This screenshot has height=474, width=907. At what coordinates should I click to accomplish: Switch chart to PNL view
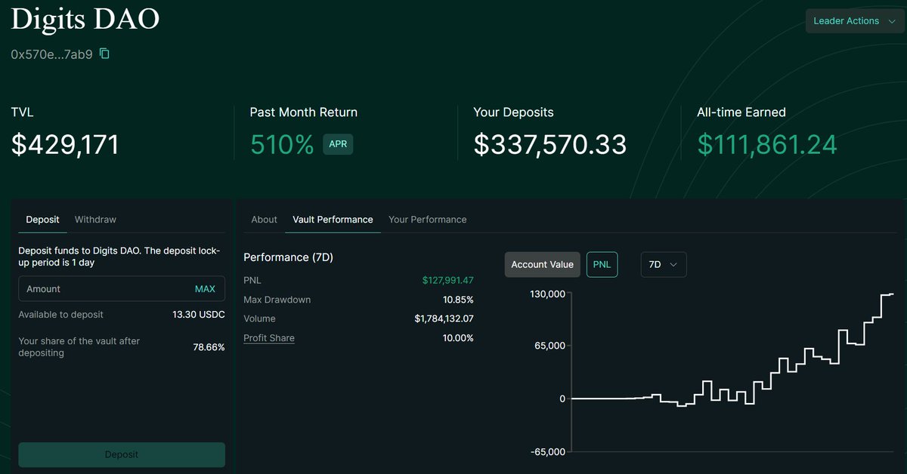(602, 264)
